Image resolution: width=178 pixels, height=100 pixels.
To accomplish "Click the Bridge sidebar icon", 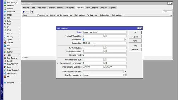I will coord(5,15).
